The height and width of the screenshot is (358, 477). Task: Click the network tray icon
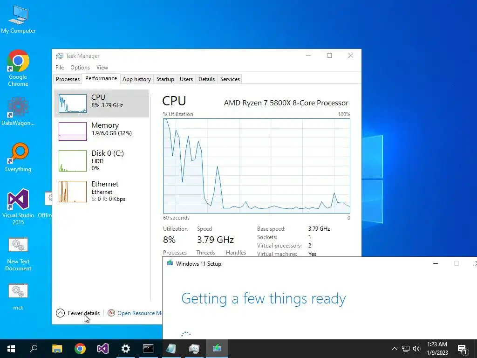[406, 349]
